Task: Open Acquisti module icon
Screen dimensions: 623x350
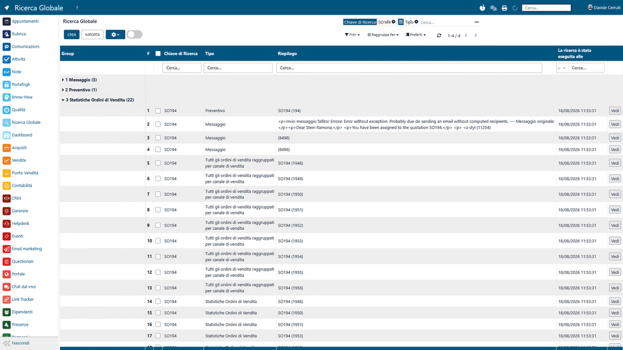Action: [6, 148]
